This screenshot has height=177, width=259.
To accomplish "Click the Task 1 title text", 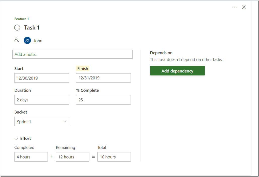I will 32,28.
